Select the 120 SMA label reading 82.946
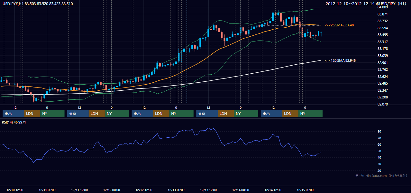This screenshot has width=411, height=193. (340, 60)
